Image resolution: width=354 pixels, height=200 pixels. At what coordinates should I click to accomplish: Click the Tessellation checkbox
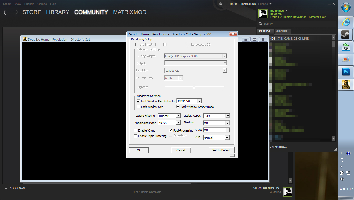(170, 135)
